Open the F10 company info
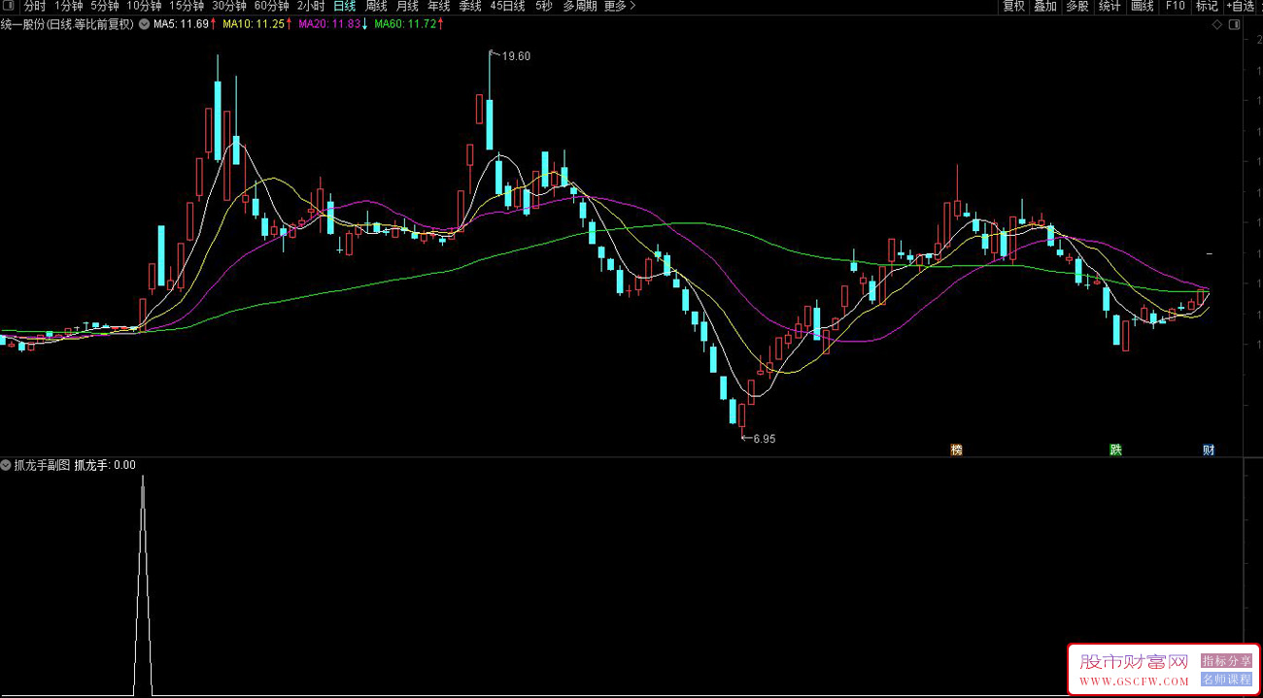Viewport: 1263px width, 698px height. click(x=1176, y=6)
